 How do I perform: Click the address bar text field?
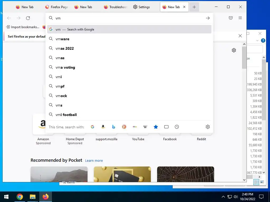(129, 18)
